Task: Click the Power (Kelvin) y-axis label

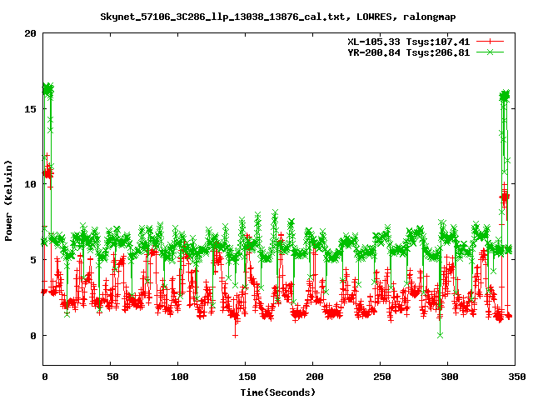Action: (8, 201)
